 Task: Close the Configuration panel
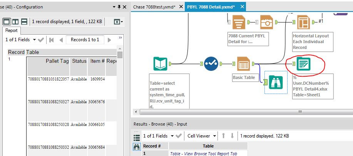point(124,7)
